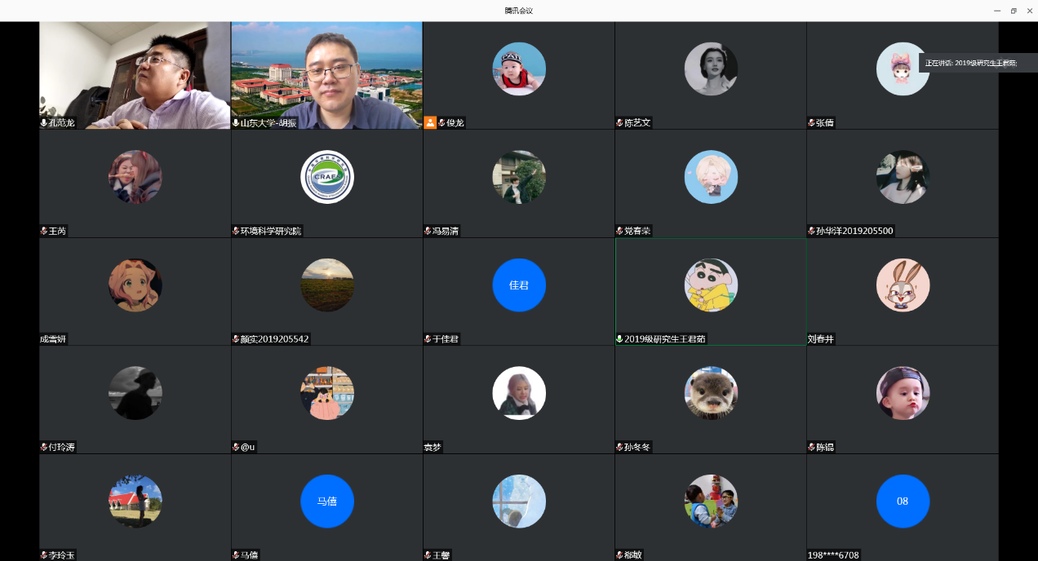The width and height of the screenshot is (1038, 561).
Task: Click the orange host icon beside 俊龙
Action: tap(430, 122)
